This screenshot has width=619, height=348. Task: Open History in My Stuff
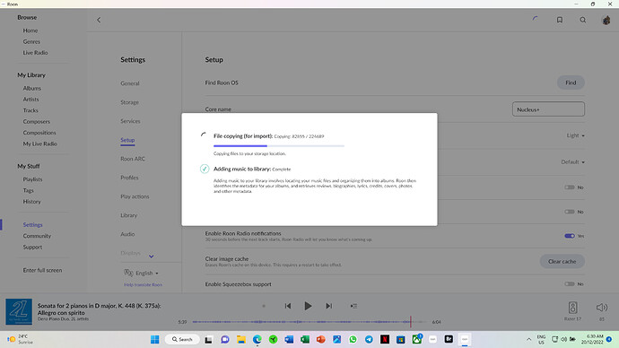[x=31, y=202]
